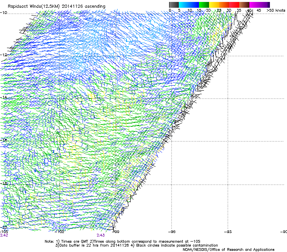Click the '-102' longitude axis label
The width and height of the screenshot is (287, 252).
pos(60,232)
